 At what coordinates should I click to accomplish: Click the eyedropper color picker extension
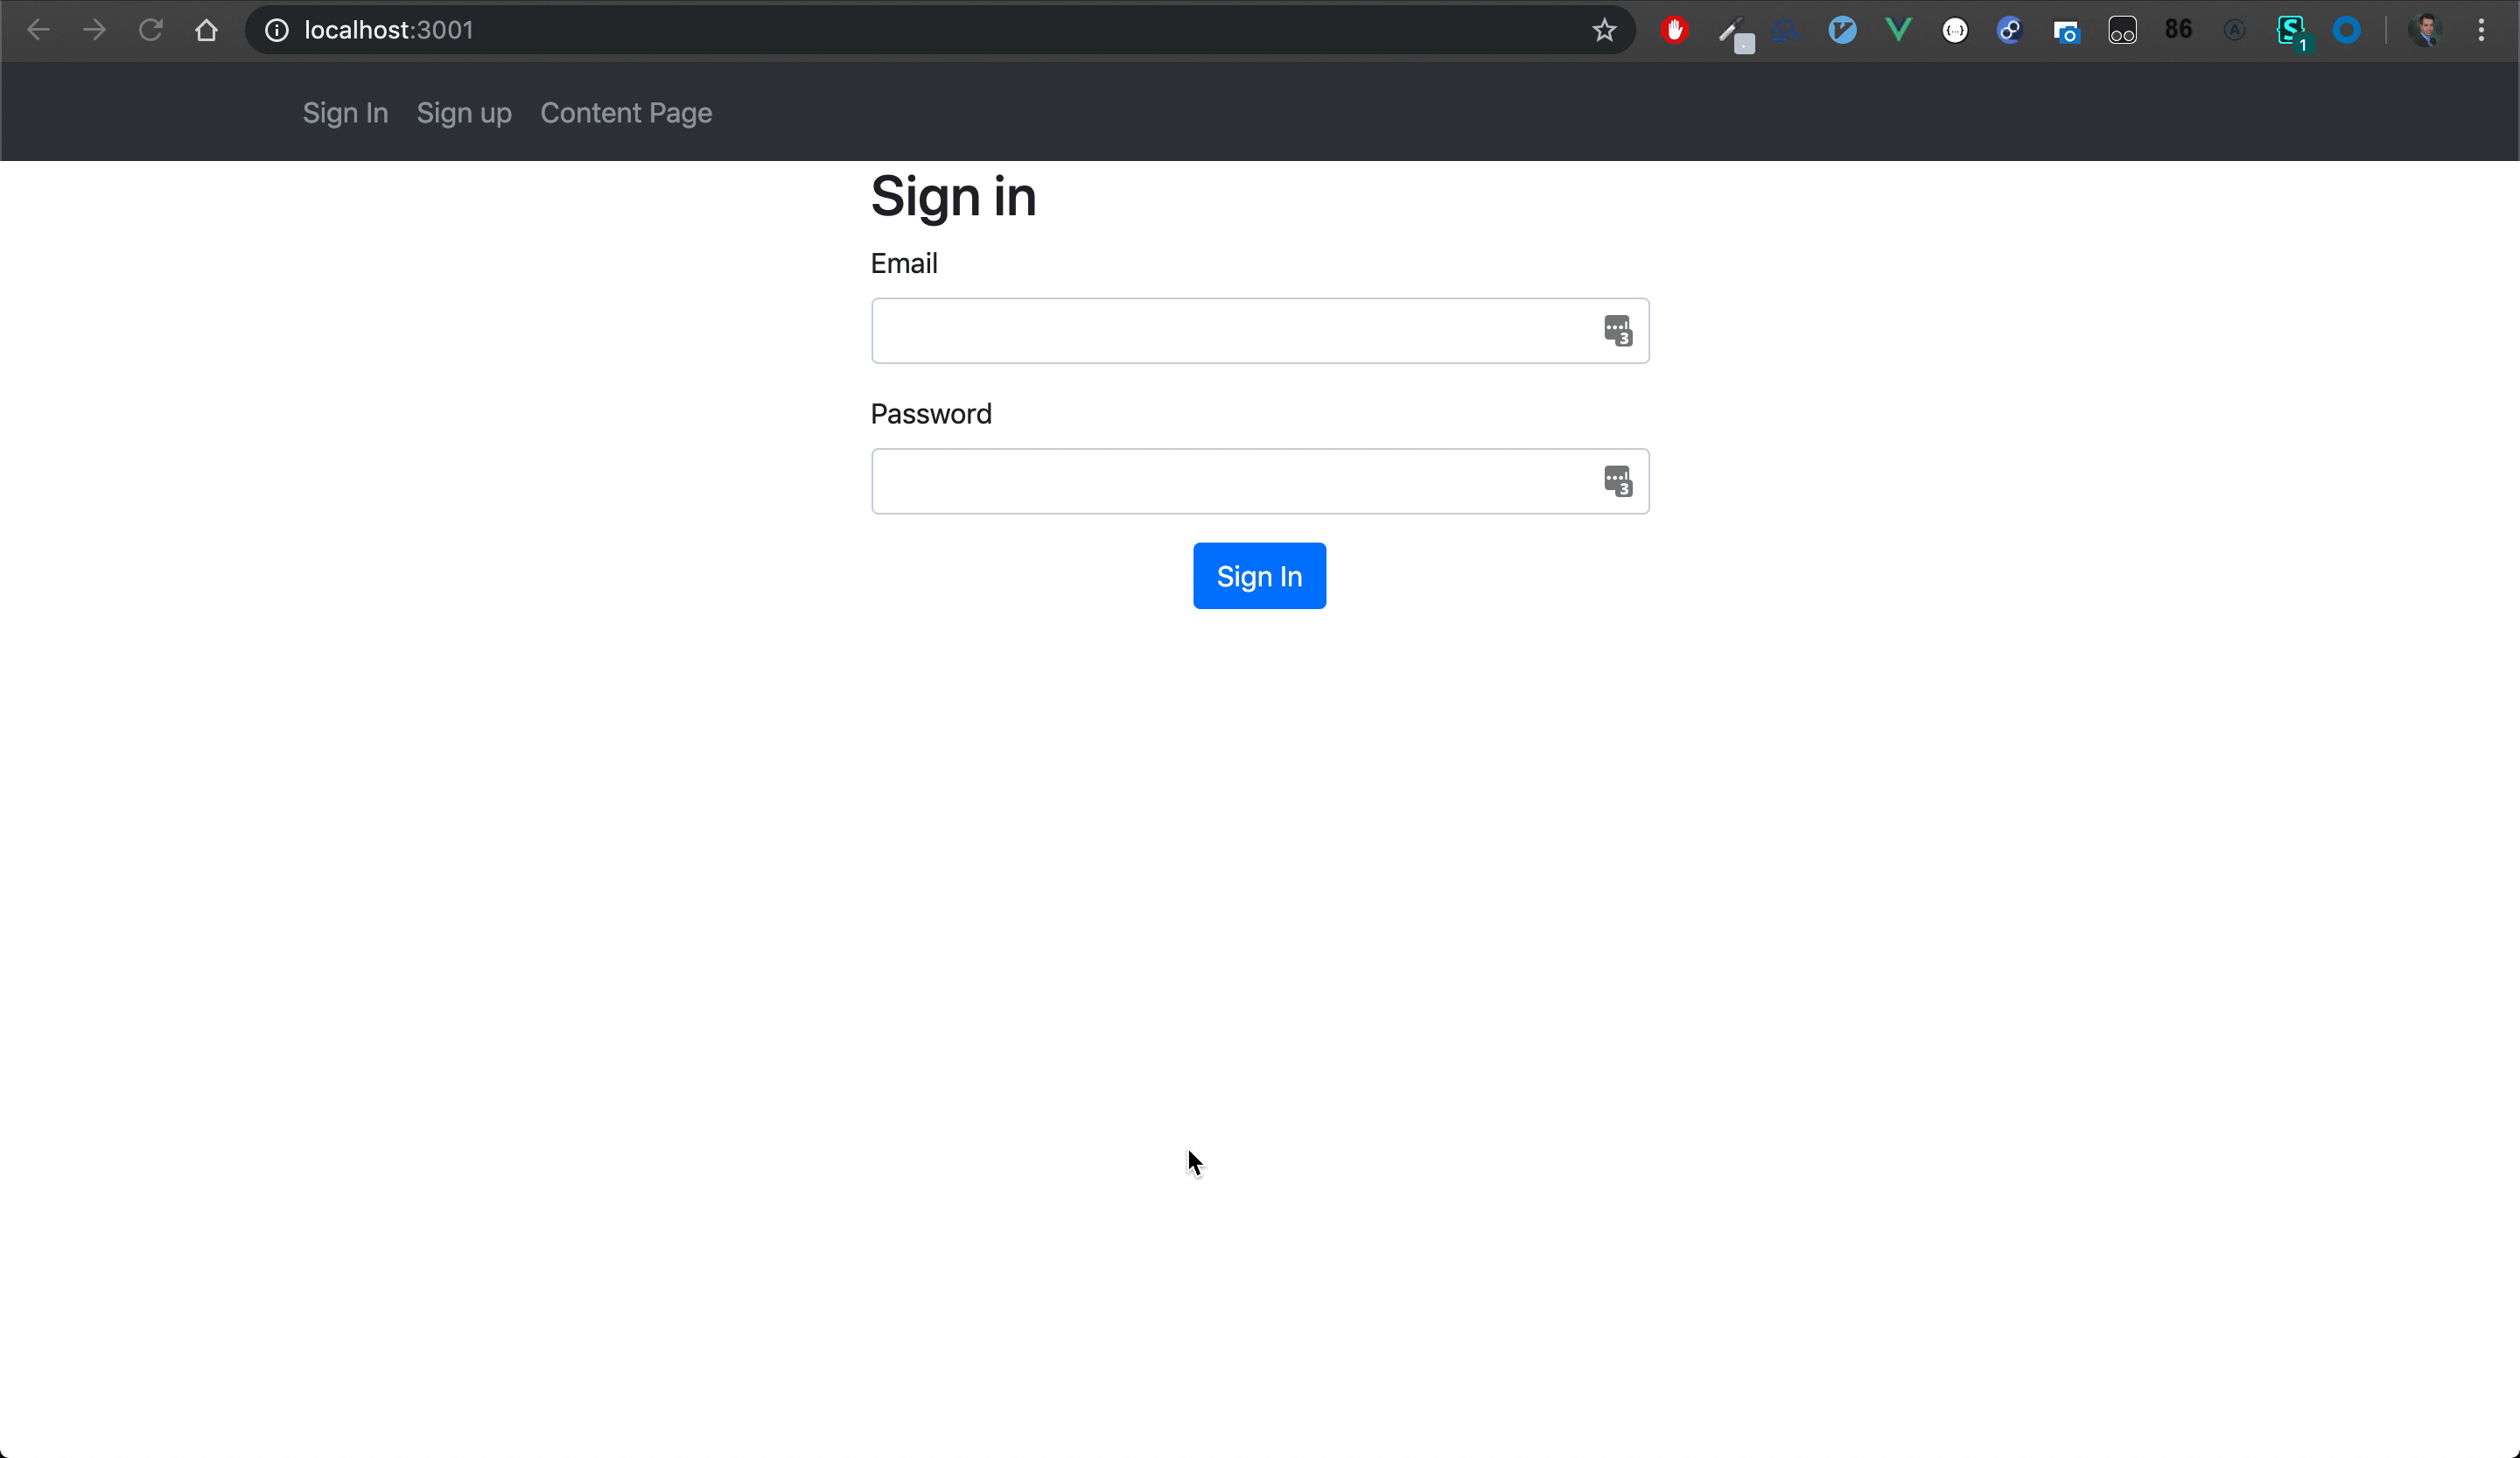(x=1731, y=31)
